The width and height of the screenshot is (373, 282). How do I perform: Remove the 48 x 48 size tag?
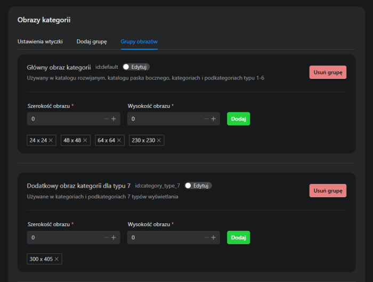[85, 141]
